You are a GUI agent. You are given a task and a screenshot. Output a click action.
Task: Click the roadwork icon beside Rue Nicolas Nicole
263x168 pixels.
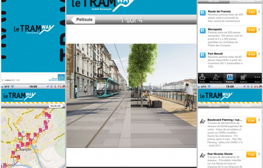[x=203, y=155]
